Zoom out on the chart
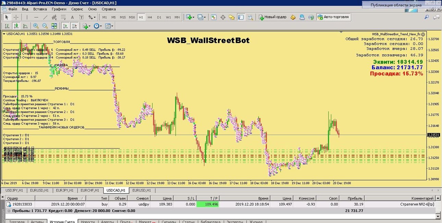Image resolution: width=442 pixels, height=223 pixels. tap(45, 26)
